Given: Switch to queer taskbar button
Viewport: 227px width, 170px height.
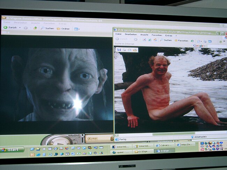Looking at the screenshot, I should (x=120, y=152).
